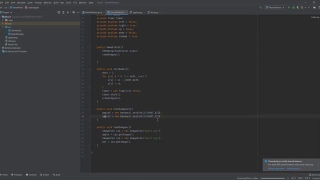The width and height of the screenshot is (320, 180).
Task: Click createApple breadcrumb in navigation bar
Action: (x=32, y=7)
